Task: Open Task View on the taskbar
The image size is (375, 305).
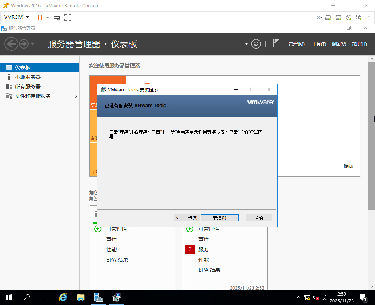Action: click(44, 297)
